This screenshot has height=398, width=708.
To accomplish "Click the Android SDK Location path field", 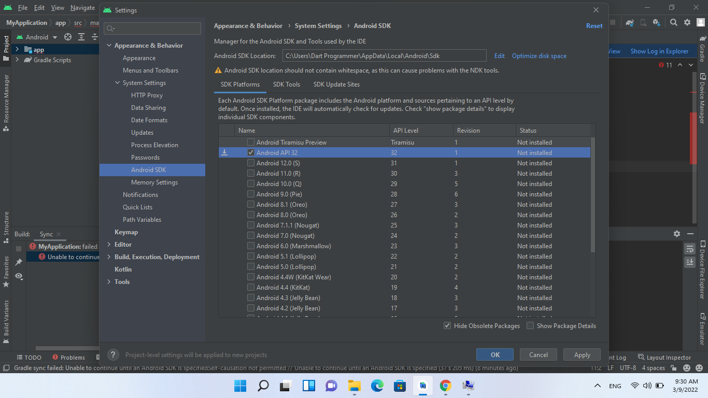I will click(x=384, y=55).
